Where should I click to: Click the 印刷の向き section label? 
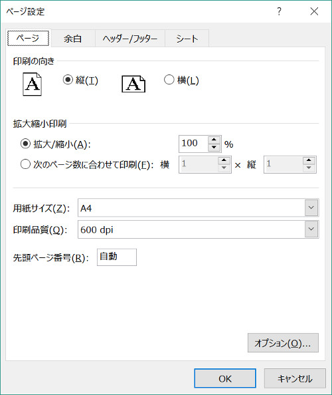pos(34,61)
